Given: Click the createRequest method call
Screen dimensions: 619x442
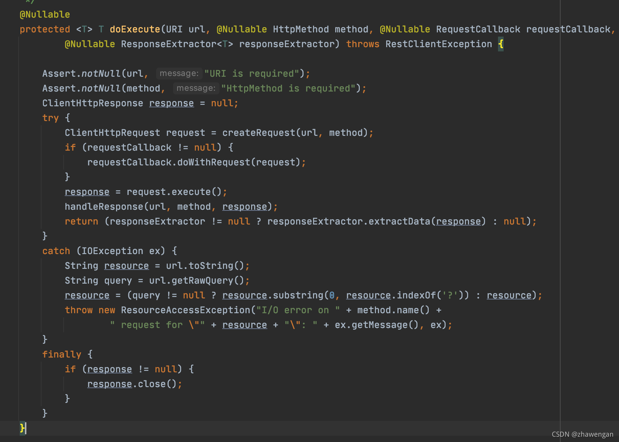Looking at the screenshot, I should tap(259, 133).
